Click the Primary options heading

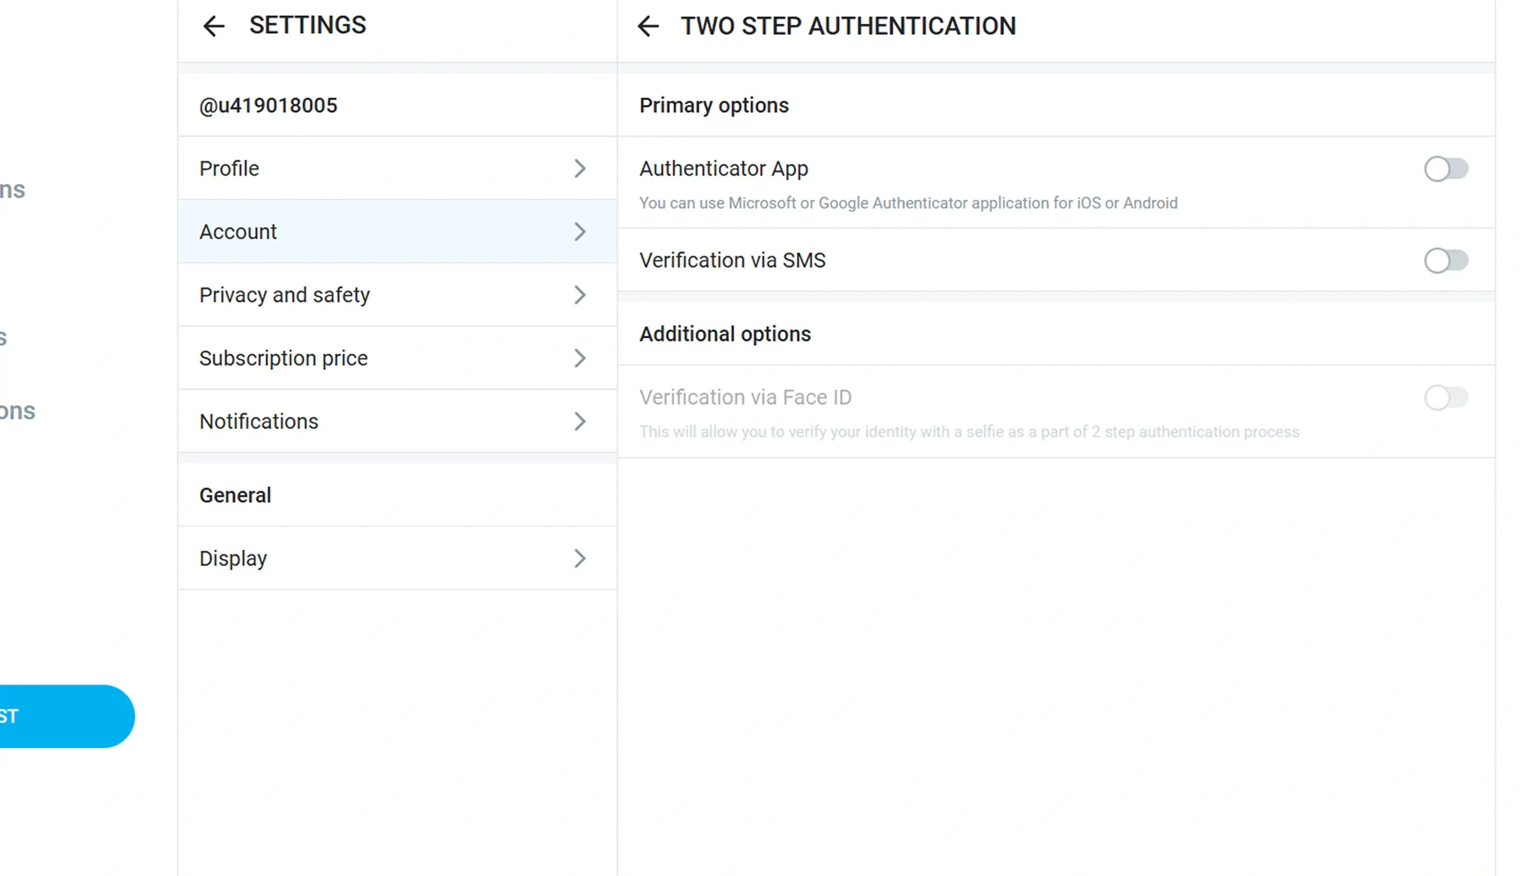[714, 105]
